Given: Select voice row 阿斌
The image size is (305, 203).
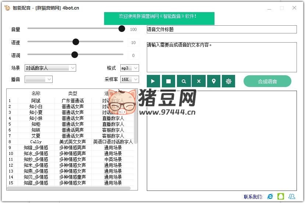Looking at the screenshot, I should click(70, 101).
